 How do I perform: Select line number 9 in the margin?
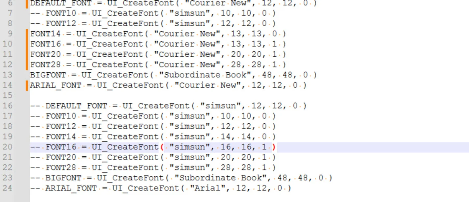click(9, 34)
